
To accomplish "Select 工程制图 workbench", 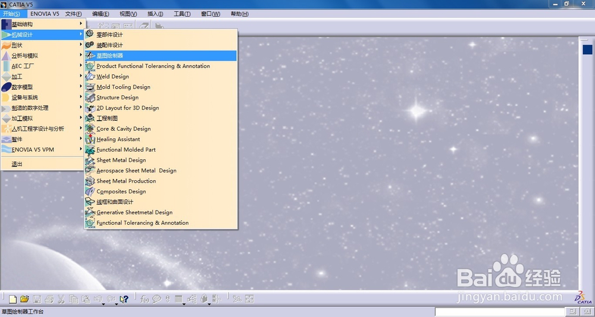I will point(161,118).
